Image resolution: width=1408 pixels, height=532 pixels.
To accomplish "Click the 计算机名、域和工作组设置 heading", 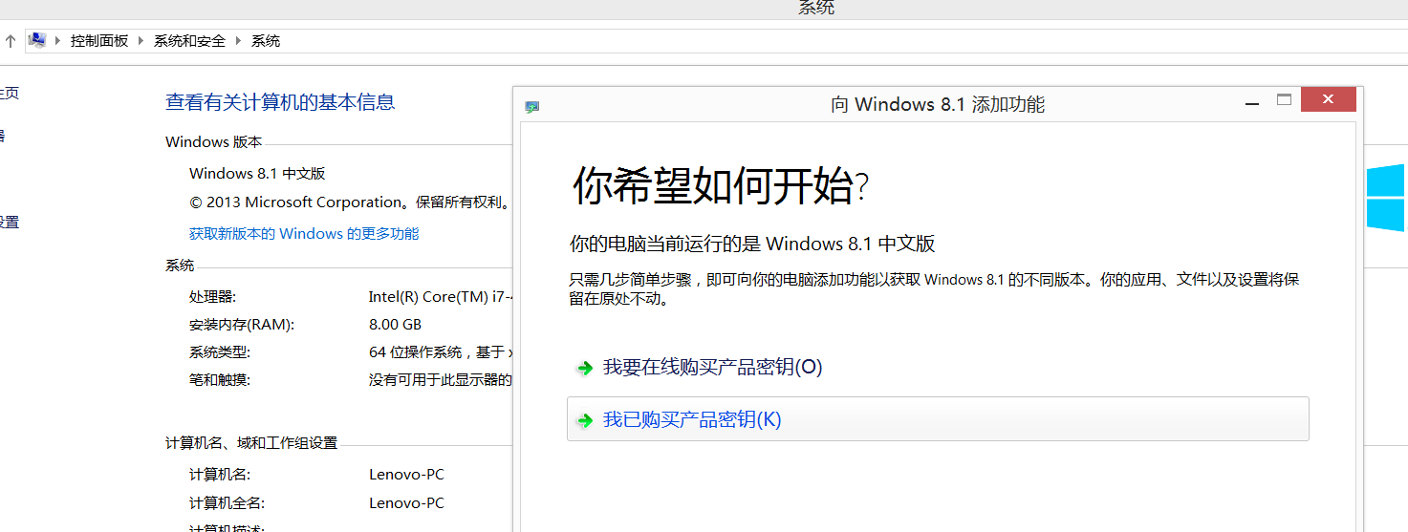I will point(251,443).
